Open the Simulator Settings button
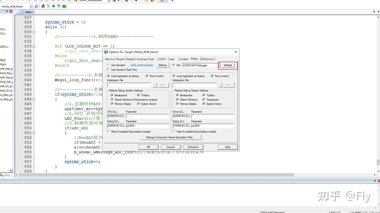 click(x=163, y=65)
